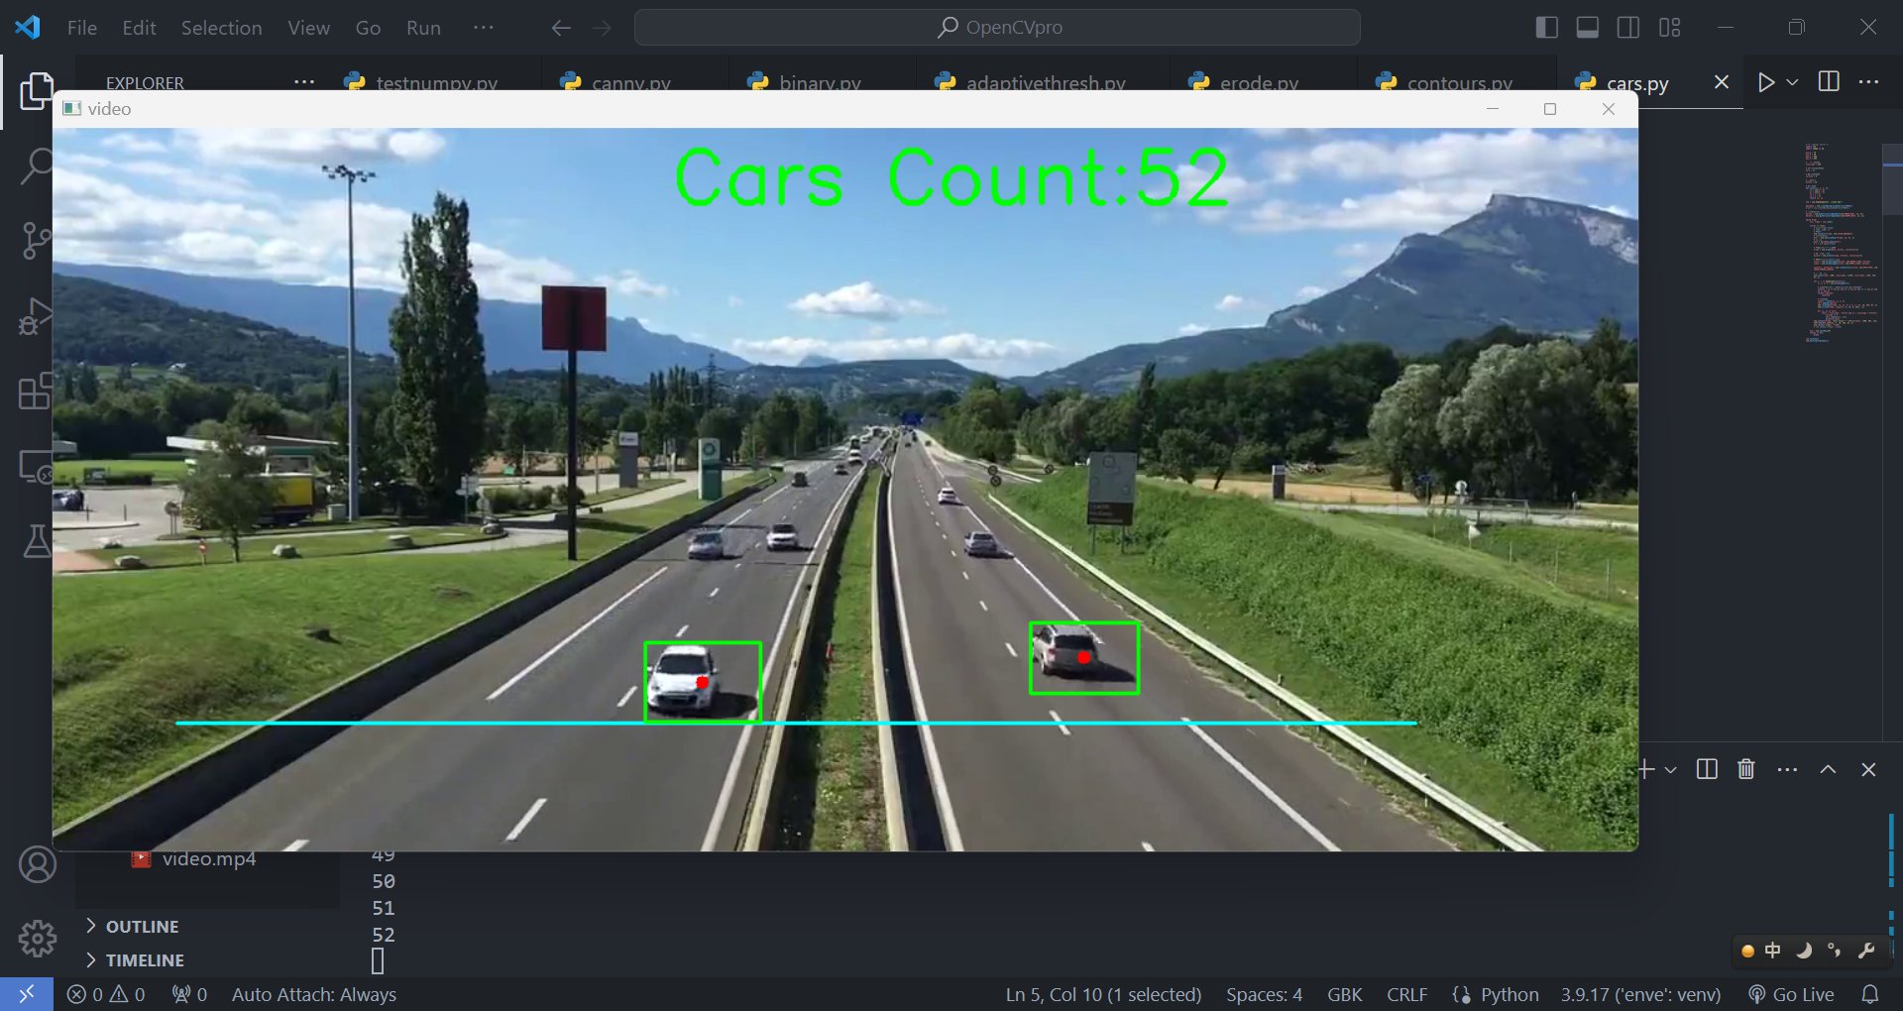Open the Run Python File dropdown arrow
Screen dimensions: 1903x1011
1792,82
